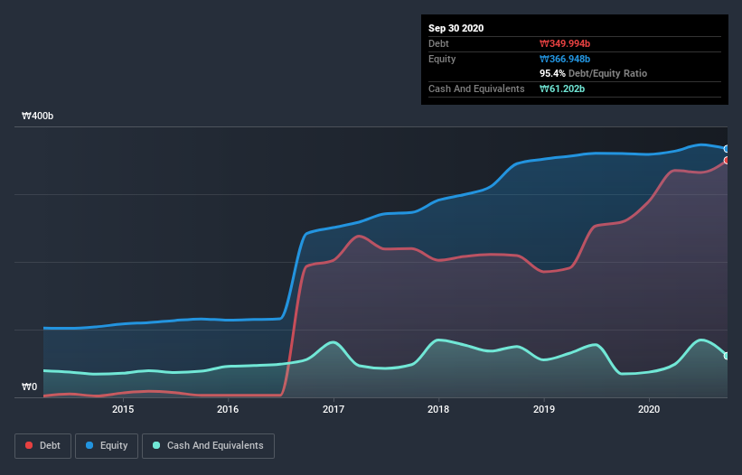The height and width of the screenshot is (475, 742).
Task: Click the 2015 x-axis label
Action: (x=123, y=409)
